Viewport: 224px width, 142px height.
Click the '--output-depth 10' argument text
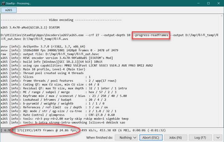pyautogui.click(x=116, y=35)
